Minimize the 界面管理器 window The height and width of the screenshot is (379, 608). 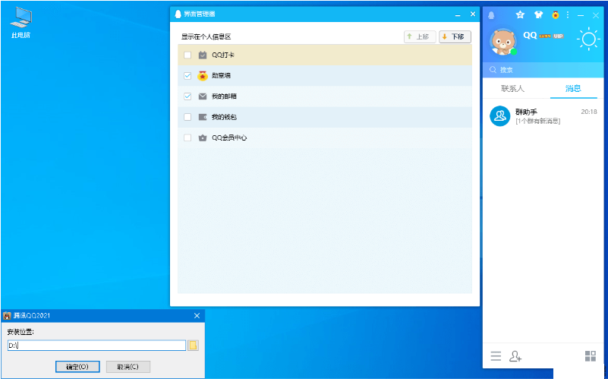tap(458, 14)
